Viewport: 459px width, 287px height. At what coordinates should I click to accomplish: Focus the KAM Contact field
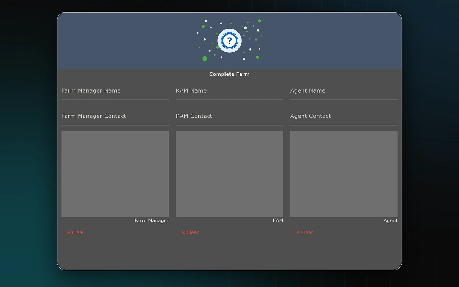click(x=229, y=117)
